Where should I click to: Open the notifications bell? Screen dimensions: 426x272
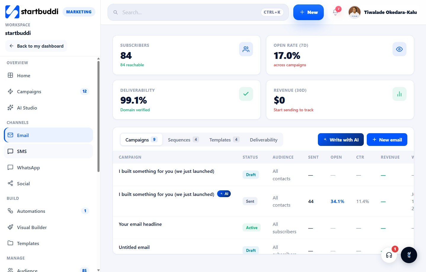(x=335, y=12)
